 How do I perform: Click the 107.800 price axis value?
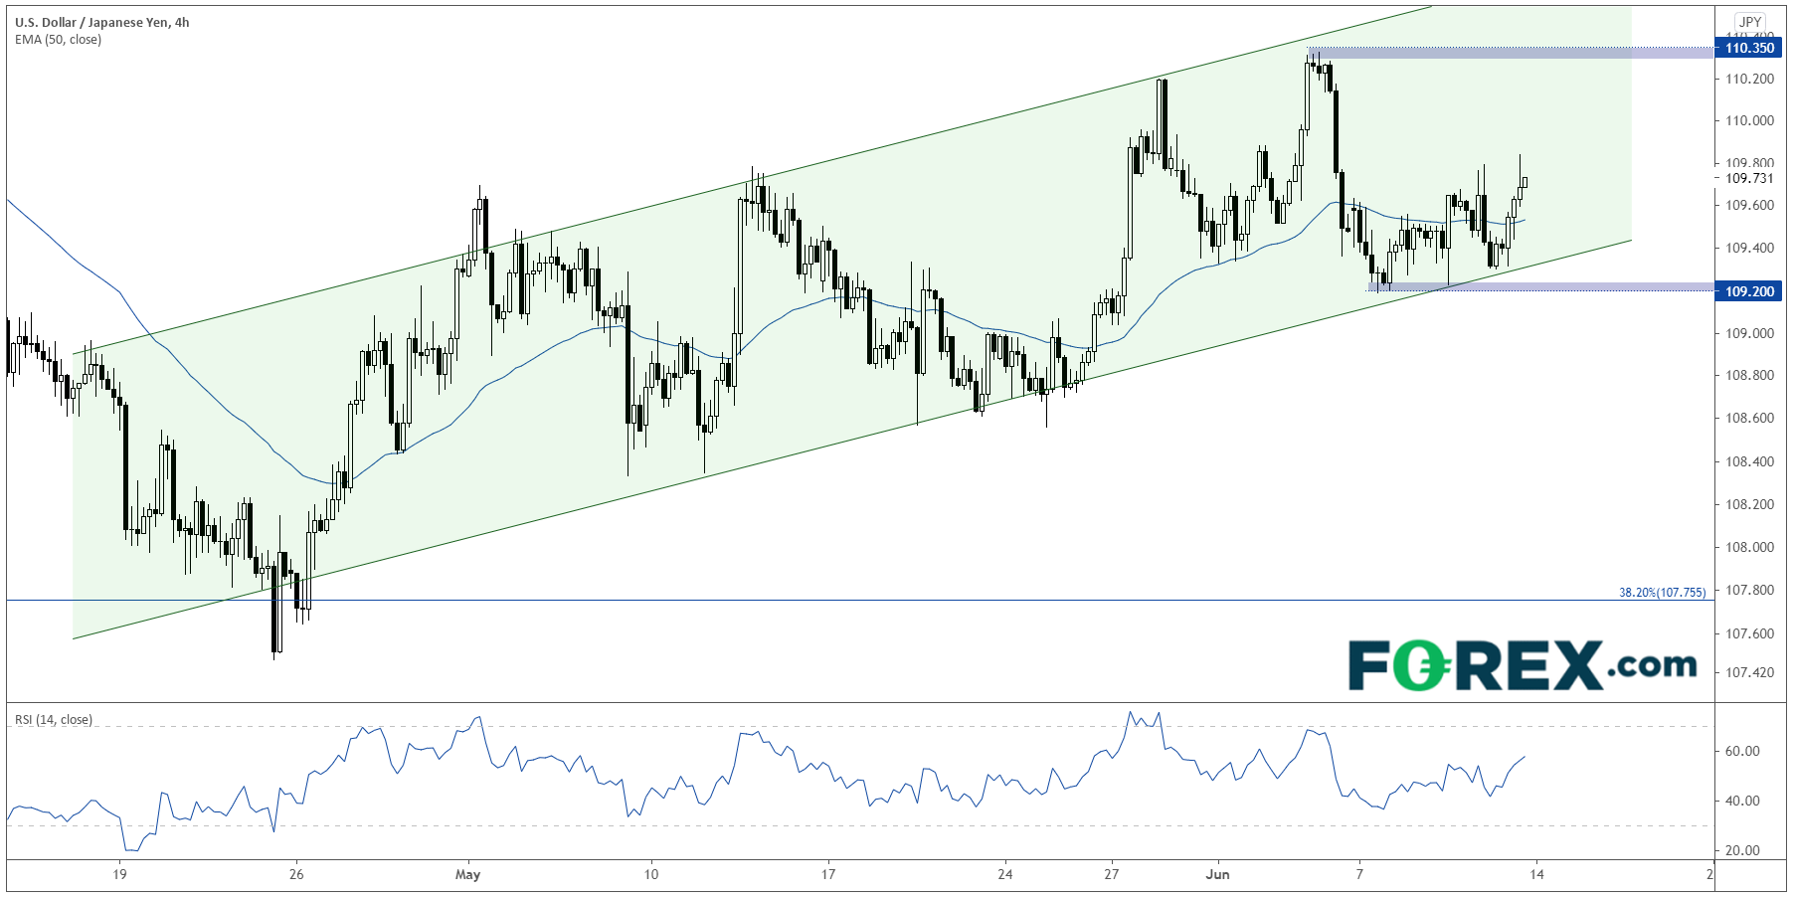tap(1749, 591)
